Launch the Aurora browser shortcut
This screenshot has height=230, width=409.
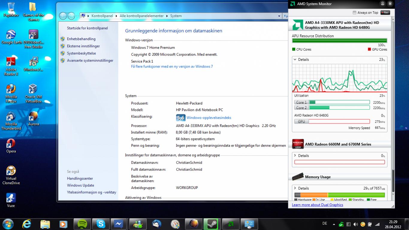(33, 118)
